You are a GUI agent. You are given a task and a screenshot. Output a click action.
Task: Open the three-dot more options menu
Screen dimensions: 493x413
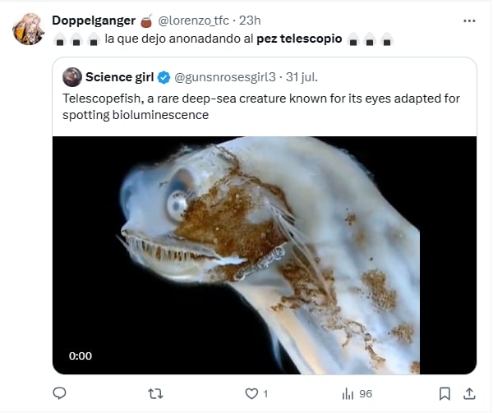[x=468, y=21]
